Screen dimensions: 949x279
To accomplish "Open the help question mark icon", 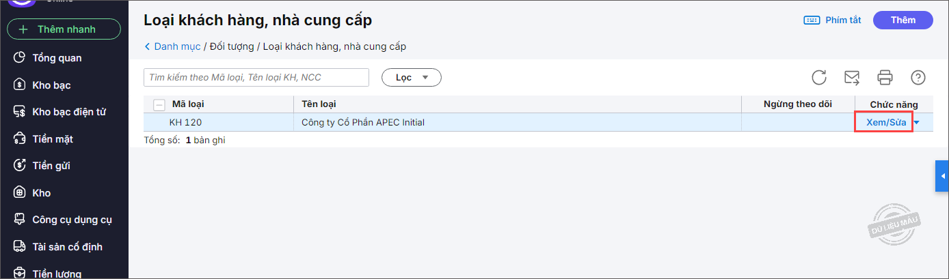I will (x=918, y=77).
